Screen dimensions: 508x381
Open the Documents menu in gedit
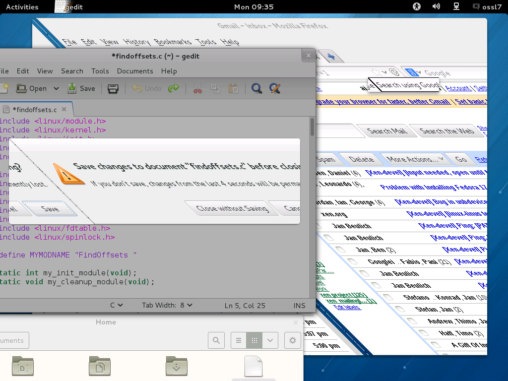point(135,71)
